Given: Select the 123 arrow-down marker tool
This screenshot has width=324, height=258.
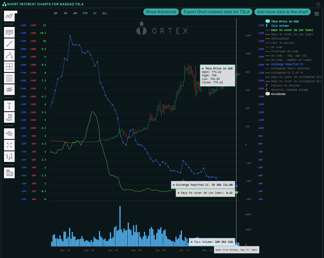Looking at the screenshot, I should click(9, 106).
